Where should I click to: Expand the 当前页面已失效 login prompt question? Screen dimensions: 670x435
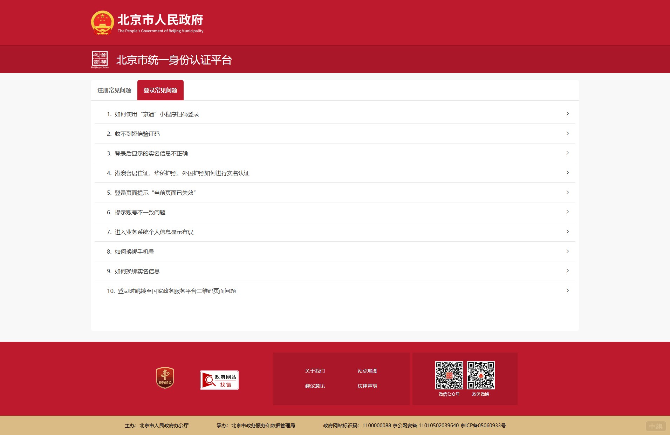click(152, 192)
